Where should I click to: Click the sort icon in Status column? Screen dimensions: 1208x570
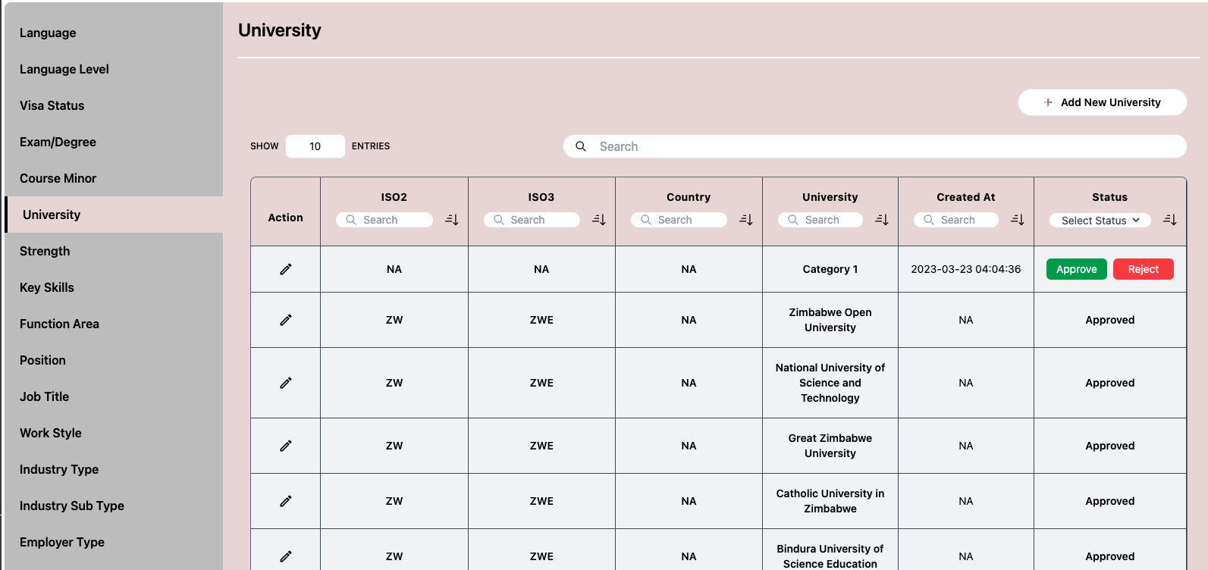click(1170, 220)
